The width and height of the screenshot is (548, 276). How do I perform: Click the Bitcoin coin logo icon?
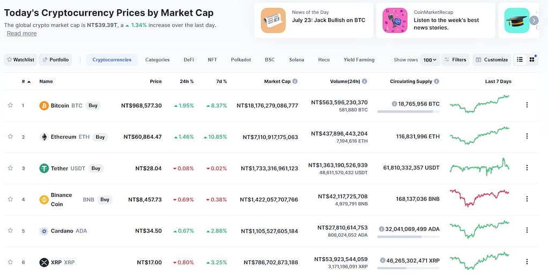(44, 106)
